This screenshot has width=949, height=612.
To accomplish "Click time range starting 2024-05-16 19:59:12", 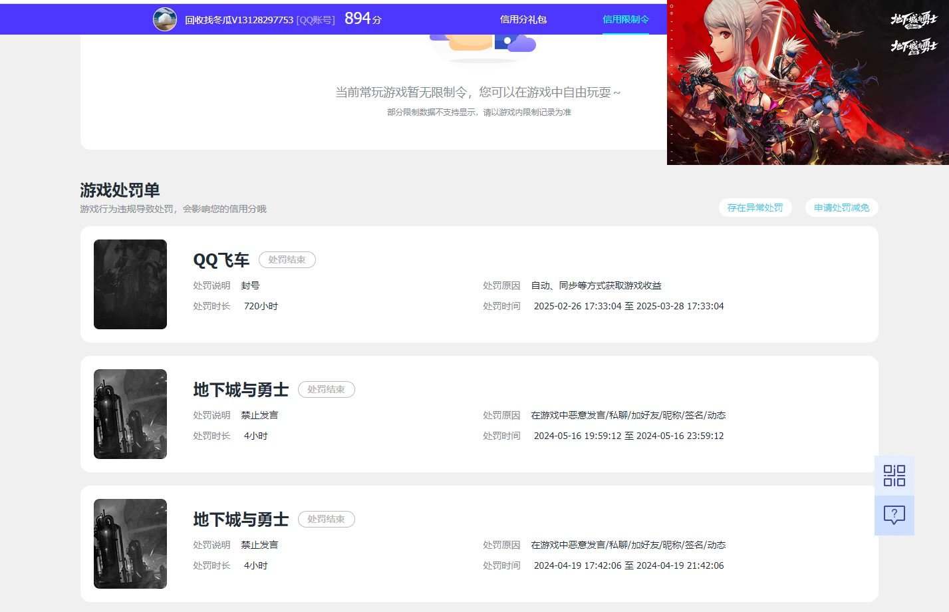I will tap(628, 436).
